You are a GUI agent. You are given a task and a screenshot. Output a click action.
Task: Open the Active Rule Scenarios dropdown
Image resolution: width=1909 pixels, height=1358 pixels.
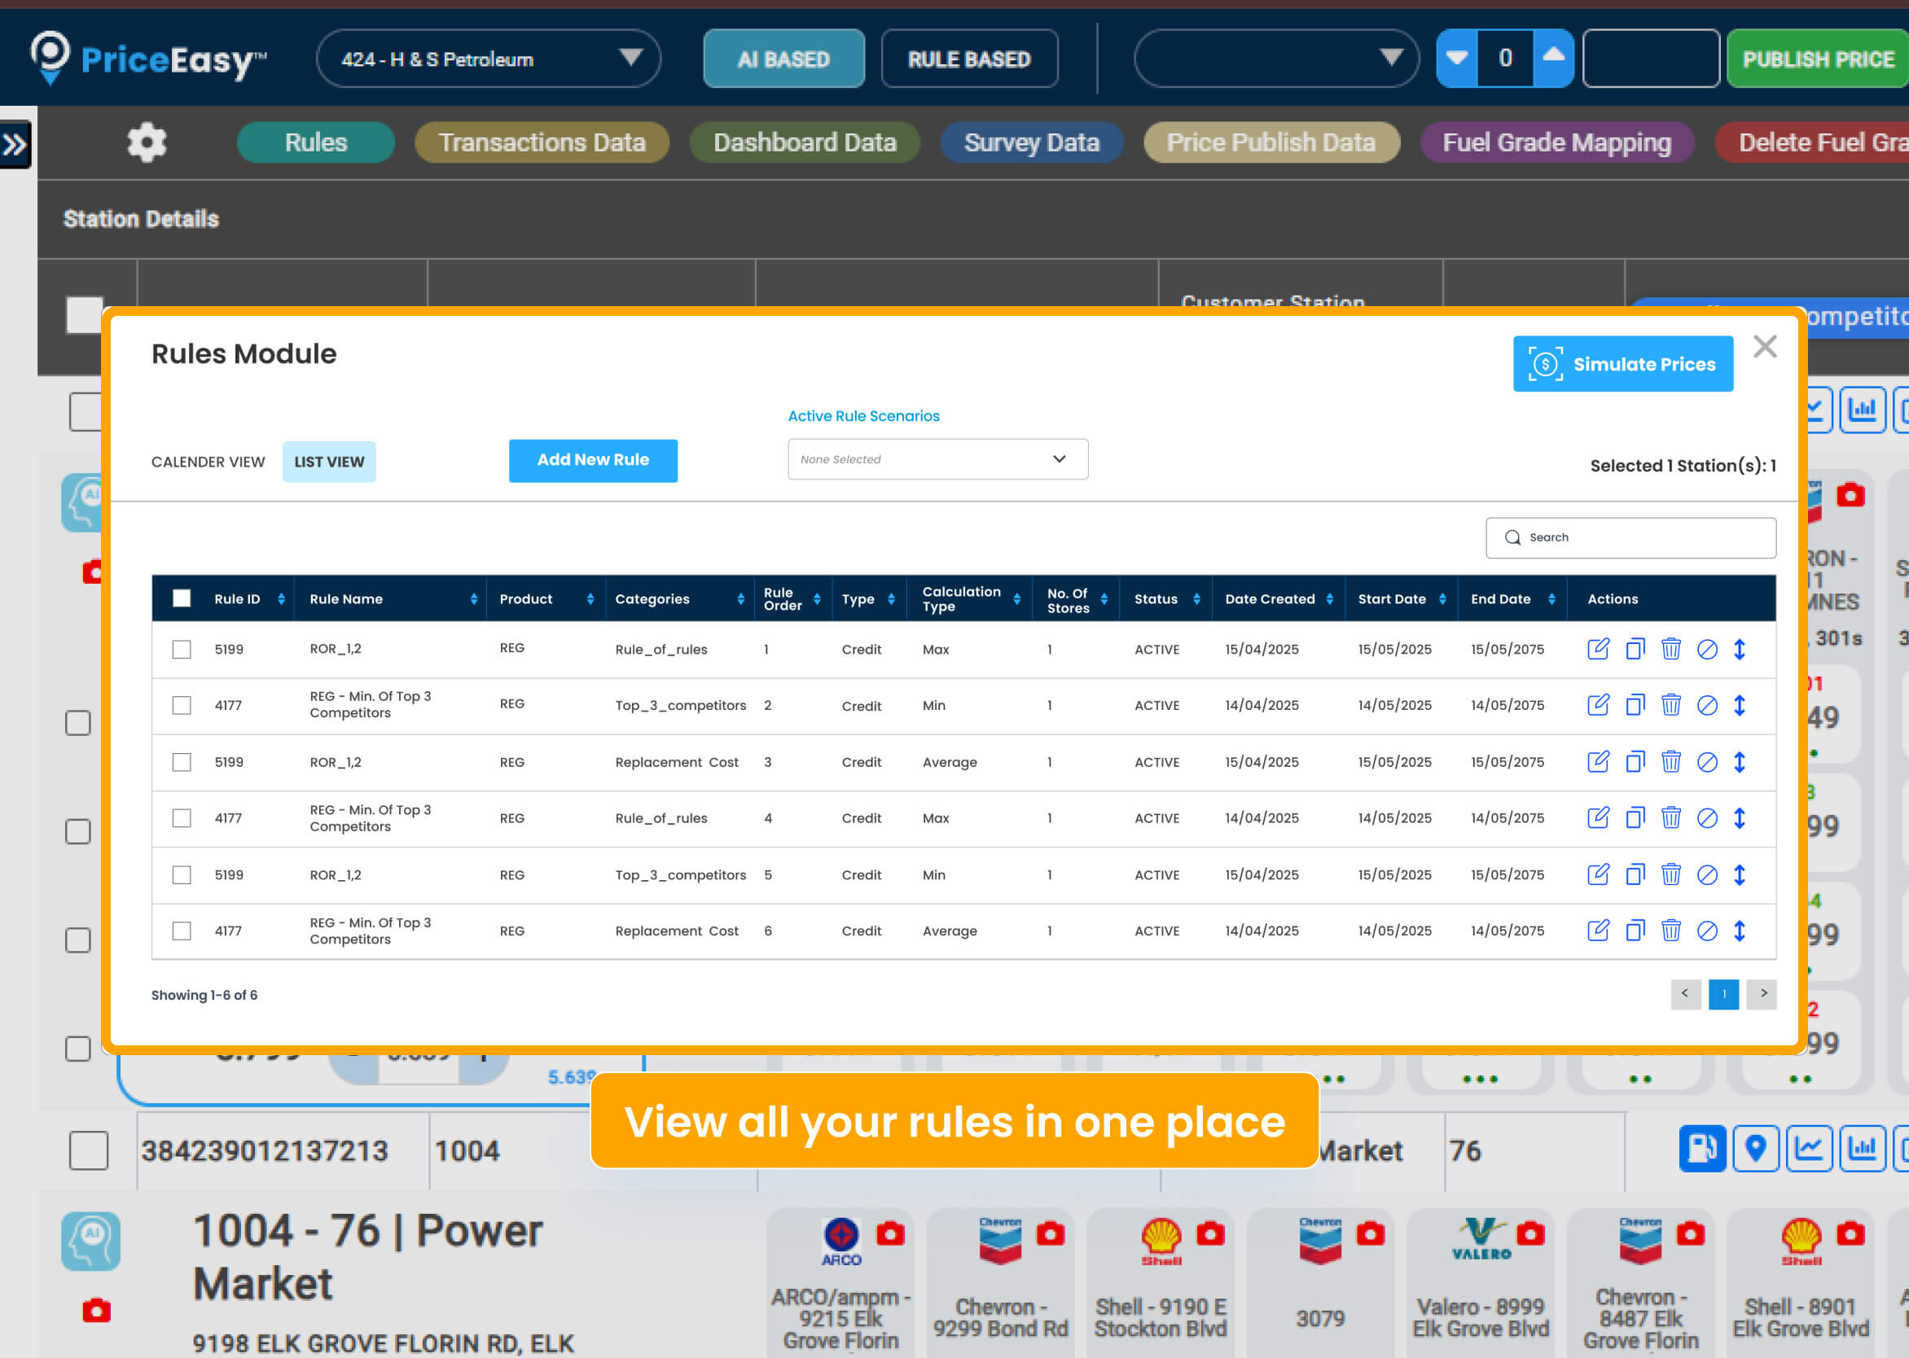[937, 459]
